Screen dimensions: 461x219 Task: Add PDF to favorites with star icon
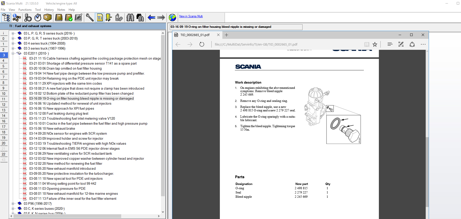(375, 44)
